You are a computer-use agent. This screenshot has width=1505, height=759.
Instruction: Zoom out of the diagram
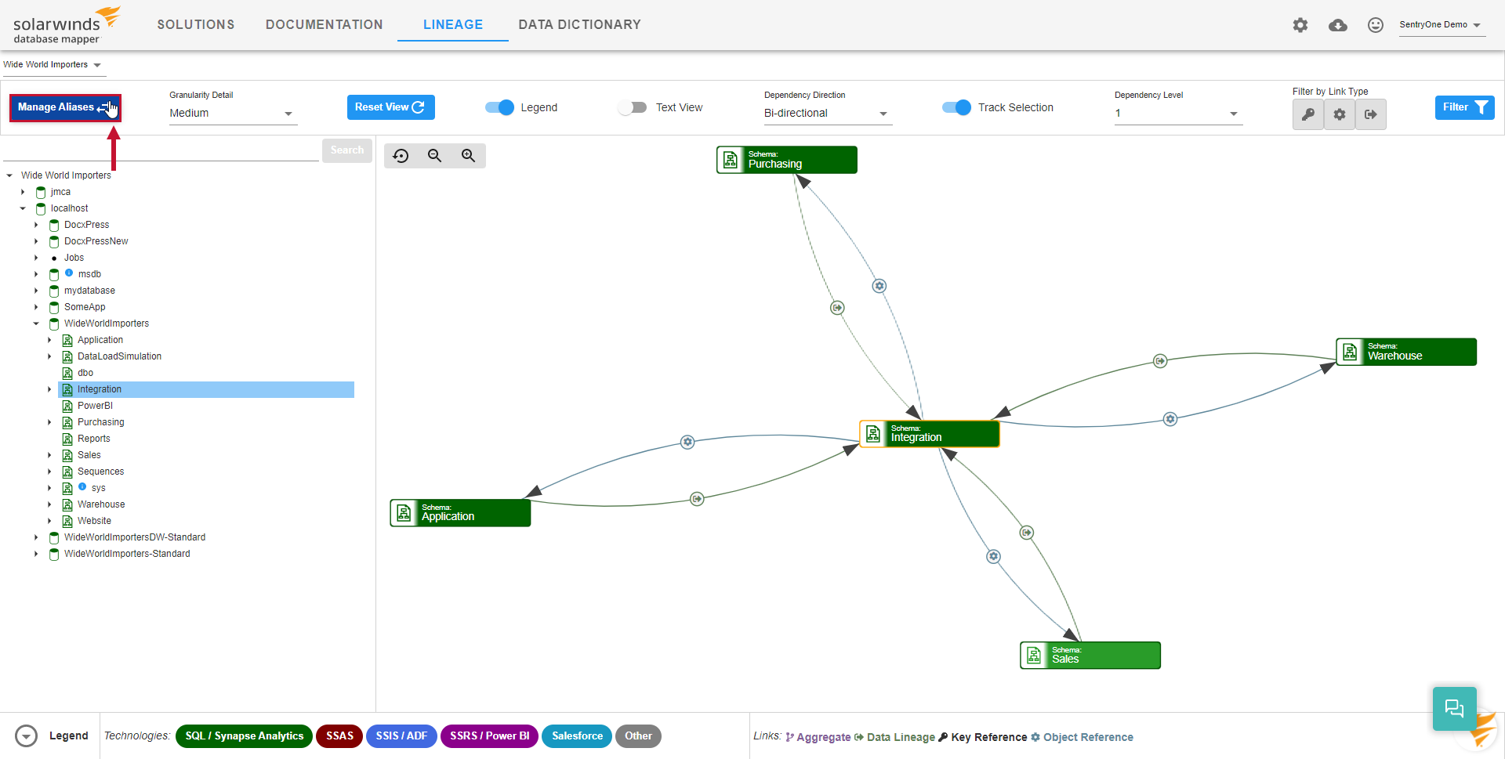[434, 156]
